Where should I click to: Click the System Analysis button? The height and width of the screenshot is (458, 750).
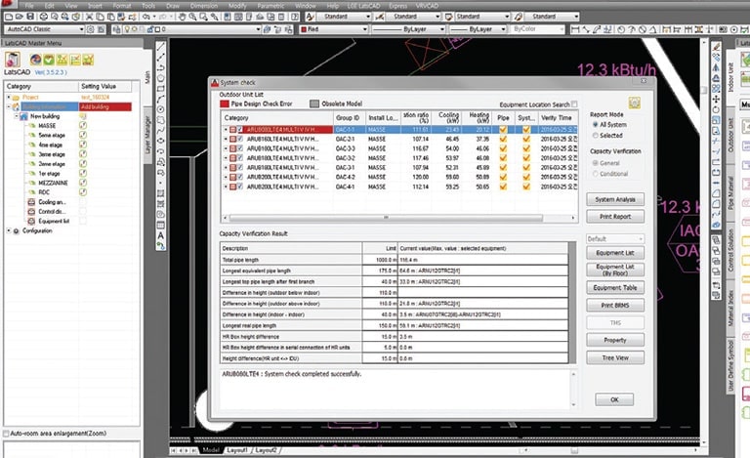[x=614, y=199]
